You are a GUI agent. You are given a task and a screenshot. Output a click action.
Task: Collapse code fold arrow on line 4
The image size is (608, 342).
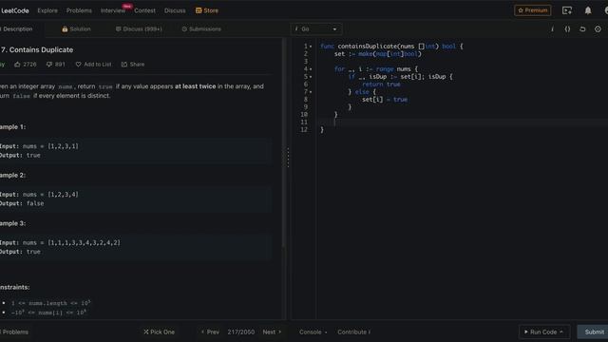pos(311,69)
